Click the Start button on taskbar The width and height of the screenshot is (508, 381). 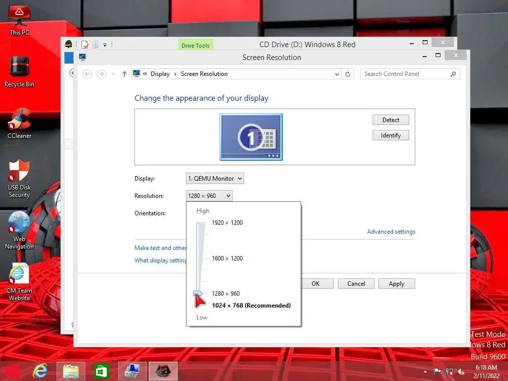pos(12,371)
